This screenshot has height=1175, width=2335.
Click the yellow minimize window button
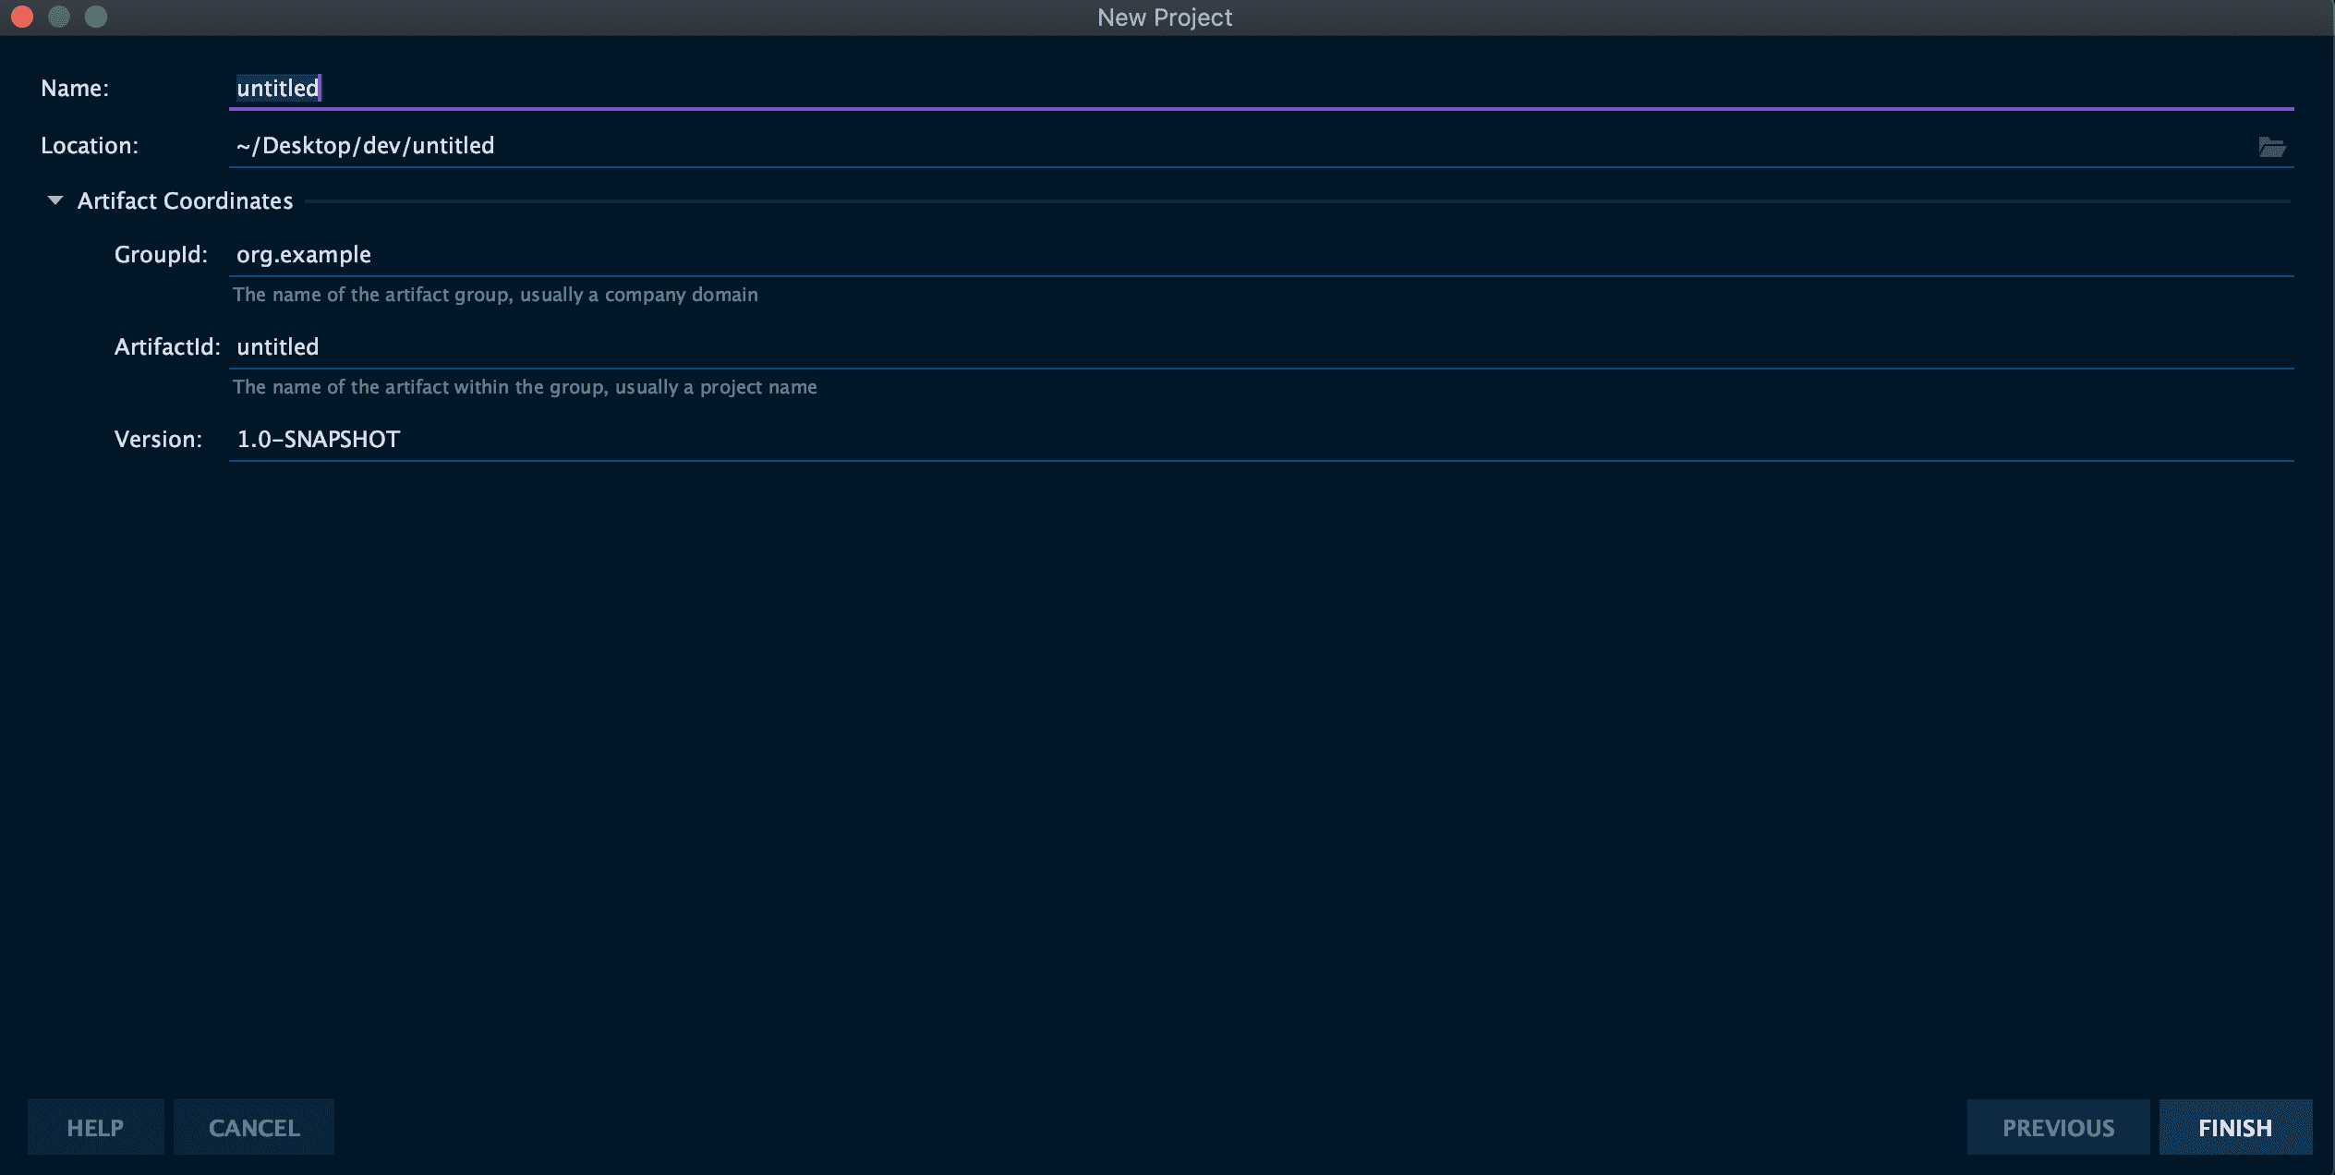(x=59, y=17)
